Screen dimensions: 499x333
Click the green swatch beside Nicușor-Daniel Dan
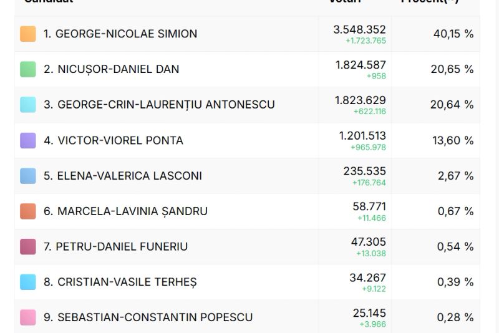(x=28, y=69)
